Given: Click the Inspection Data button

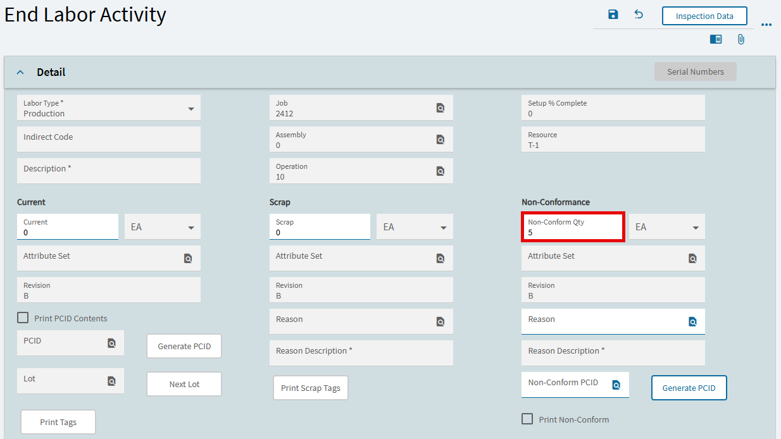Looking at the screenshot, I should [704, 16].
